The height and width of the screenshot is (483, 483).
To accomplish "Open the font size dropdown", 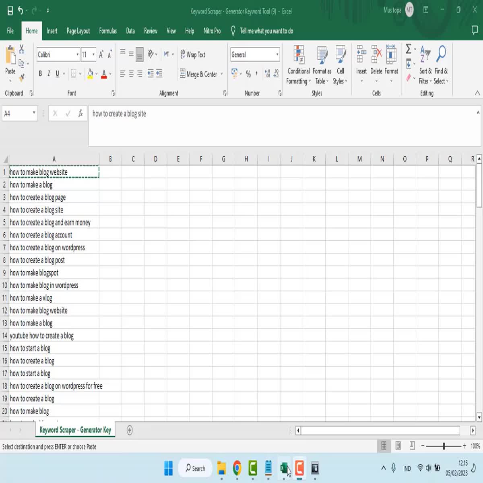I will 93,53.
